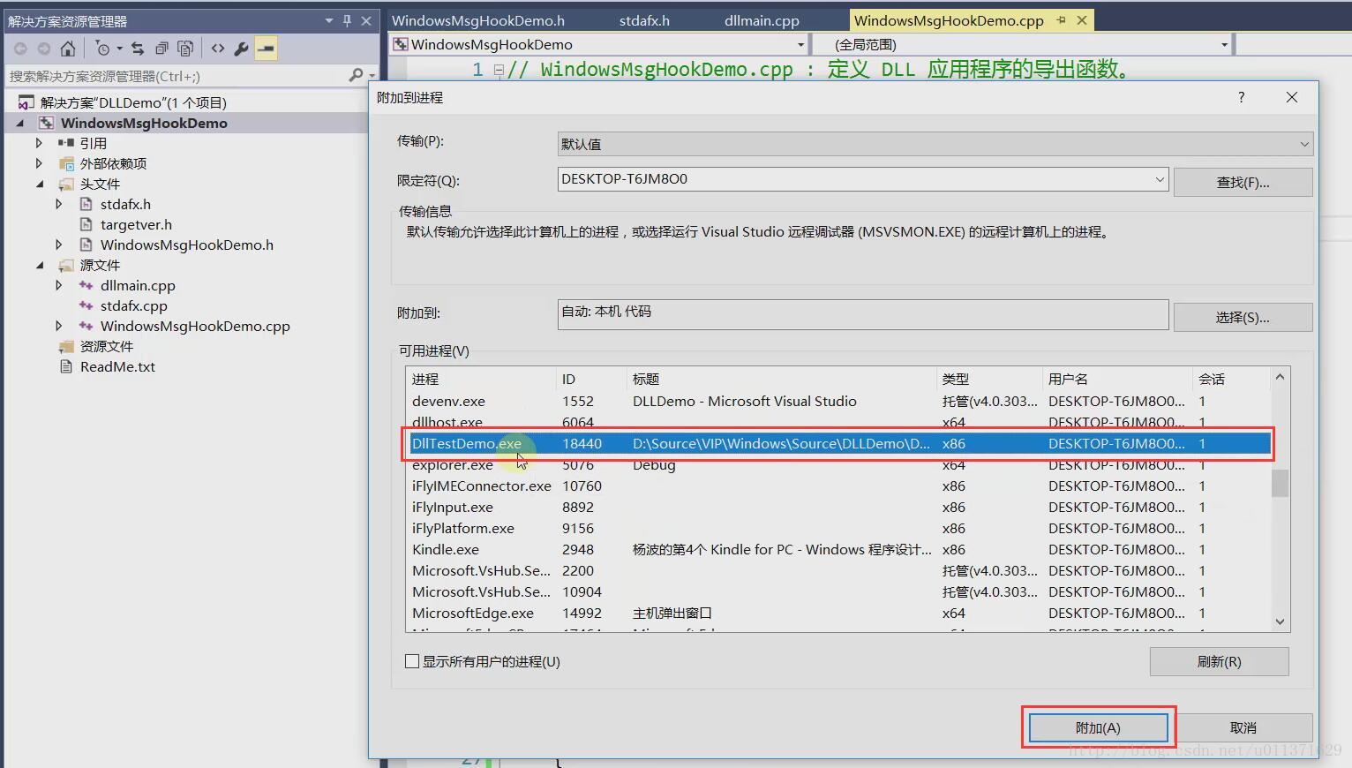The height and width of the screenshot is (768, 1352).
Task: Select targetver.h in the tree
Action: 136,224
